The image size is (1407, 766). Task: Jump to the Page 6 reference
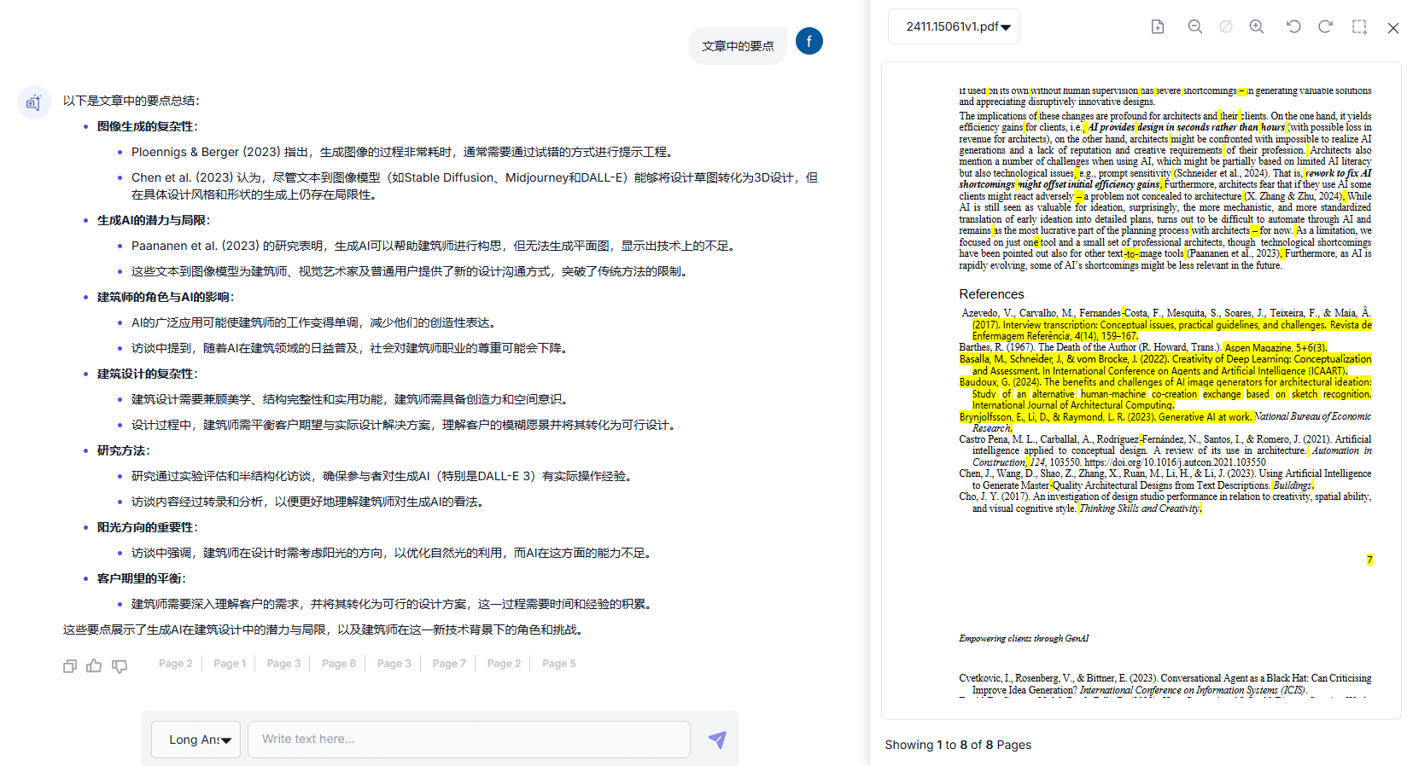(338, 664)
